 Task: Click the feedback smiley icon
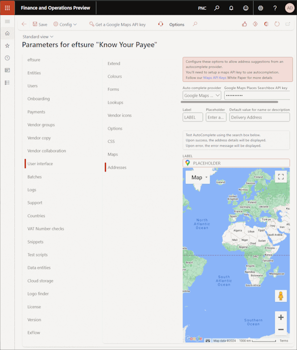coord(246,8)
